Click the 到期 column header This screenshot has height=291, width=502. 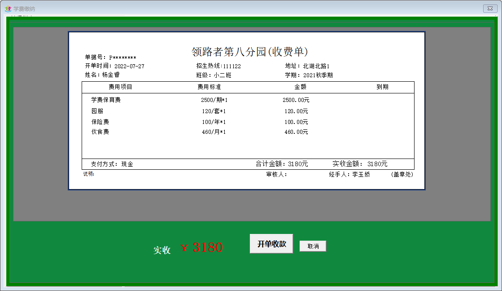[382, 87]
